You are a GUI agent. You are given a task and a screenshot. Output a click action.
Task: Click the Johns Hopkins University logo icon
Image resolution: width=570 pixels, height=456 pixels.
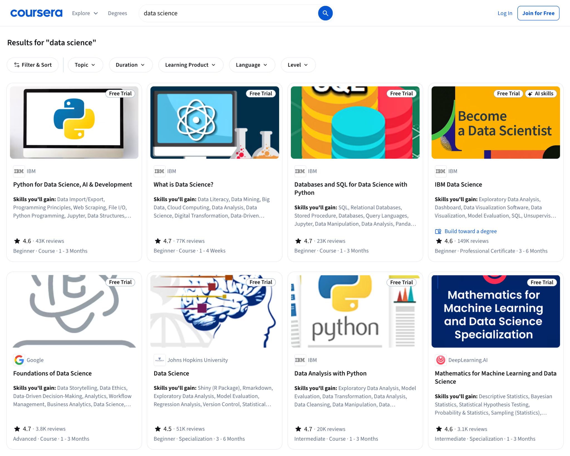[x=159, y=360]
